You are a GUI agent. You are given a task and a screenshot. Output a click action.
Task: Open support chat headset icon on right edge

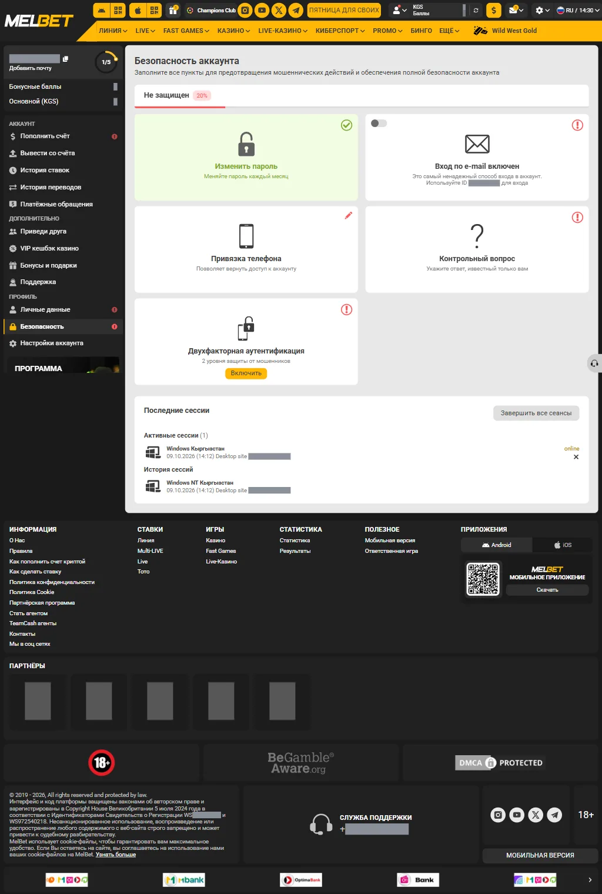(594, 363)
